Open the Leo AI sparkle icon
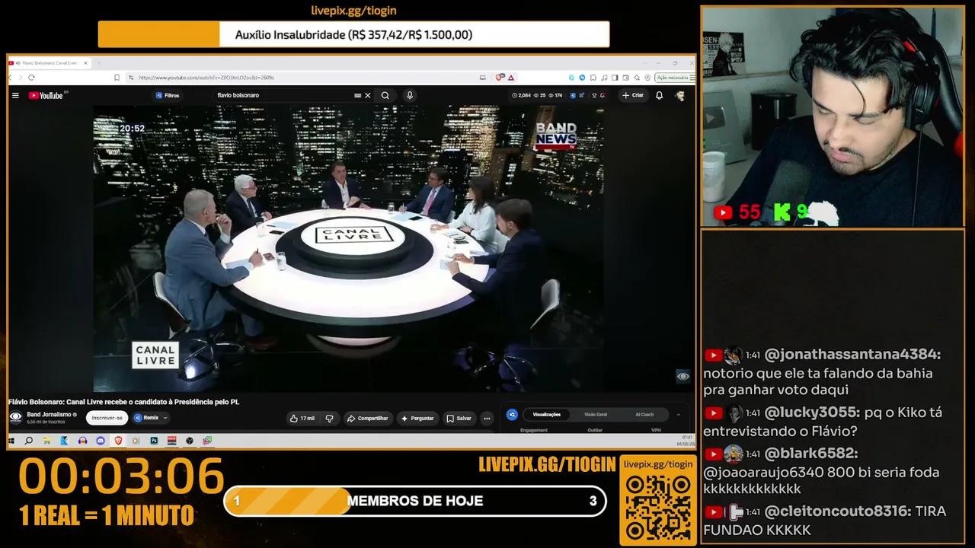 pyautogui.click(x=637, y=77)
